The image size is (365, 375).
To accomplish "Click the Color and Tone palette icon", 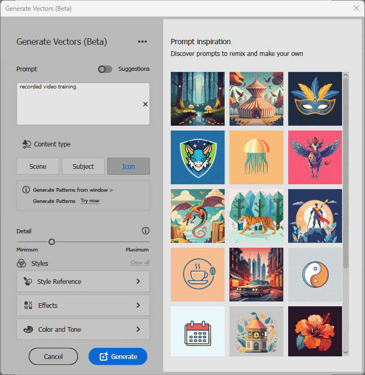I will [28, 329].
